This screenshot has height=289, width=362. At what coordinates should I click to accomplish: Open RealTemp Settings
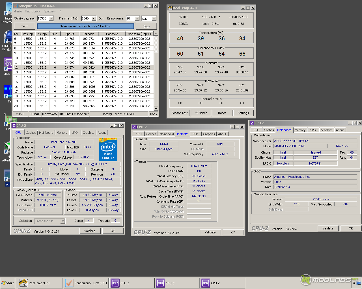tap(243, 113)
